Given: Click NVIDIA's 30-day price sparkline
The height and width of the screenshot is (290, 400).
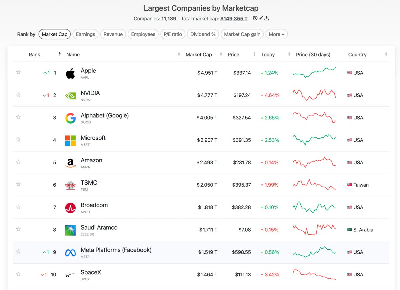Looking at the screenshot, I should tap(314, 95).
